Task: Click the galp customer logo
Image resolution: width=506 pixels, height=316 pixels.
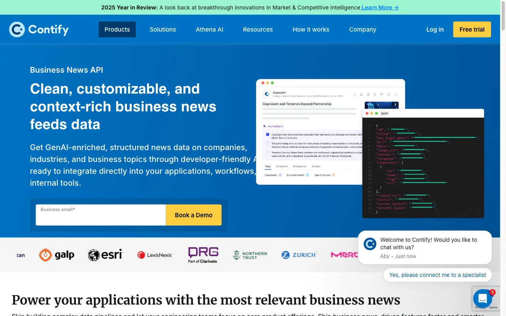Action: click(x=57, y=255)
